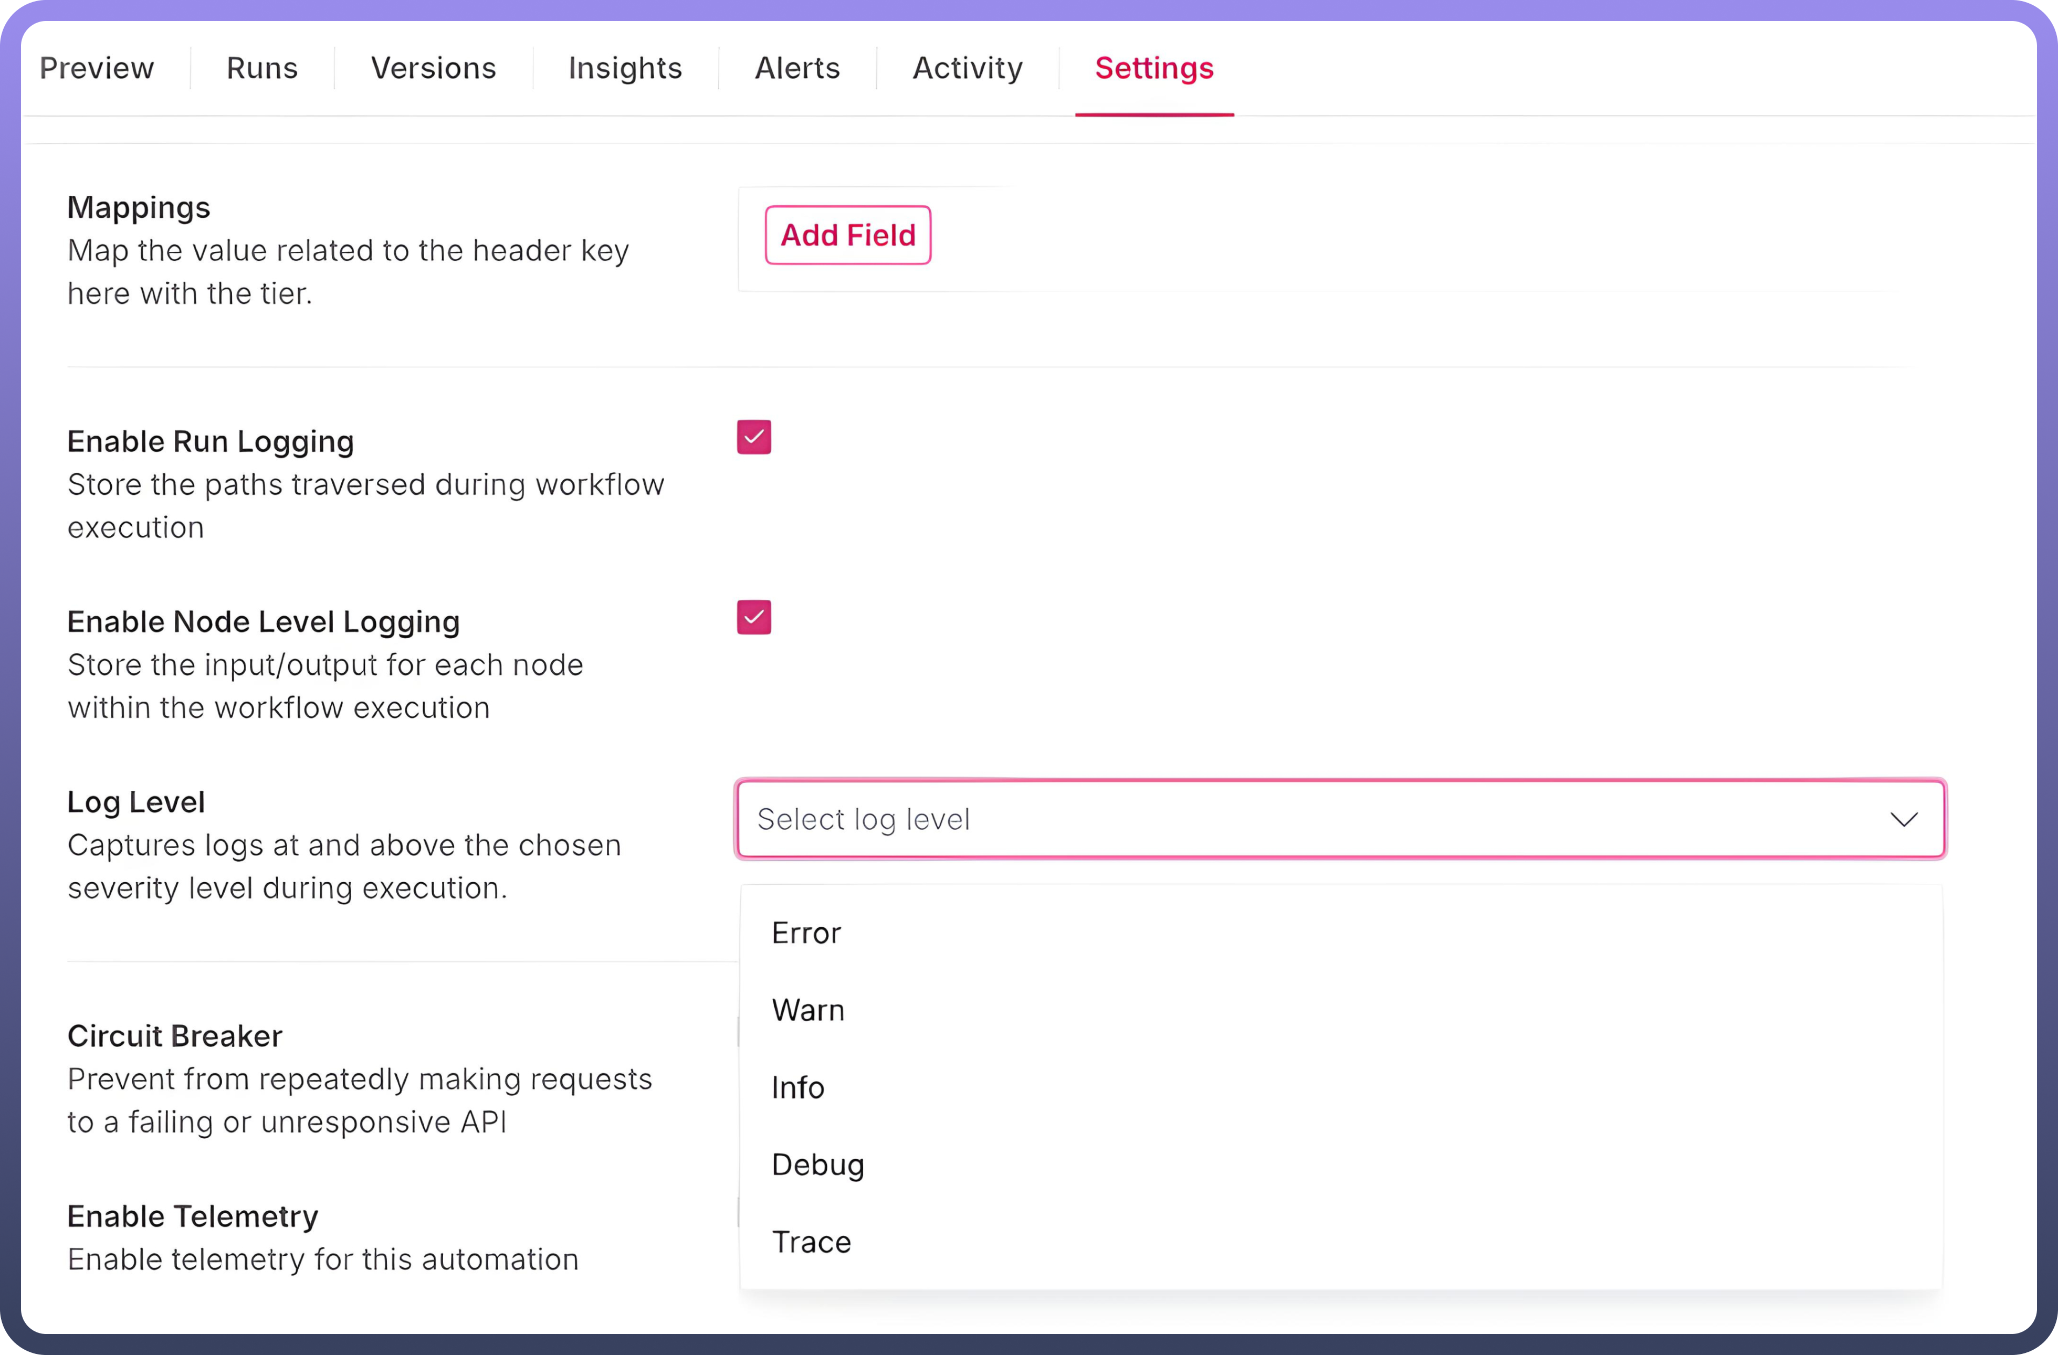Viewport: 2058px width, 1355px height.
Task: Toggle the Enable Run Logging checkbox
Action: point(753,437)
